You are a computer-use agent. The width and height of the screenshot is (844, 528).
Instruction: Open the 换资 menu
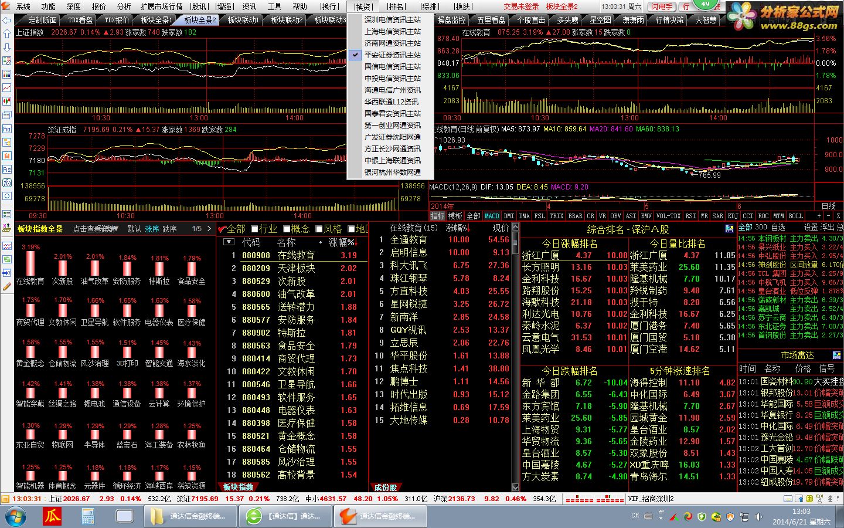[363, 6]
